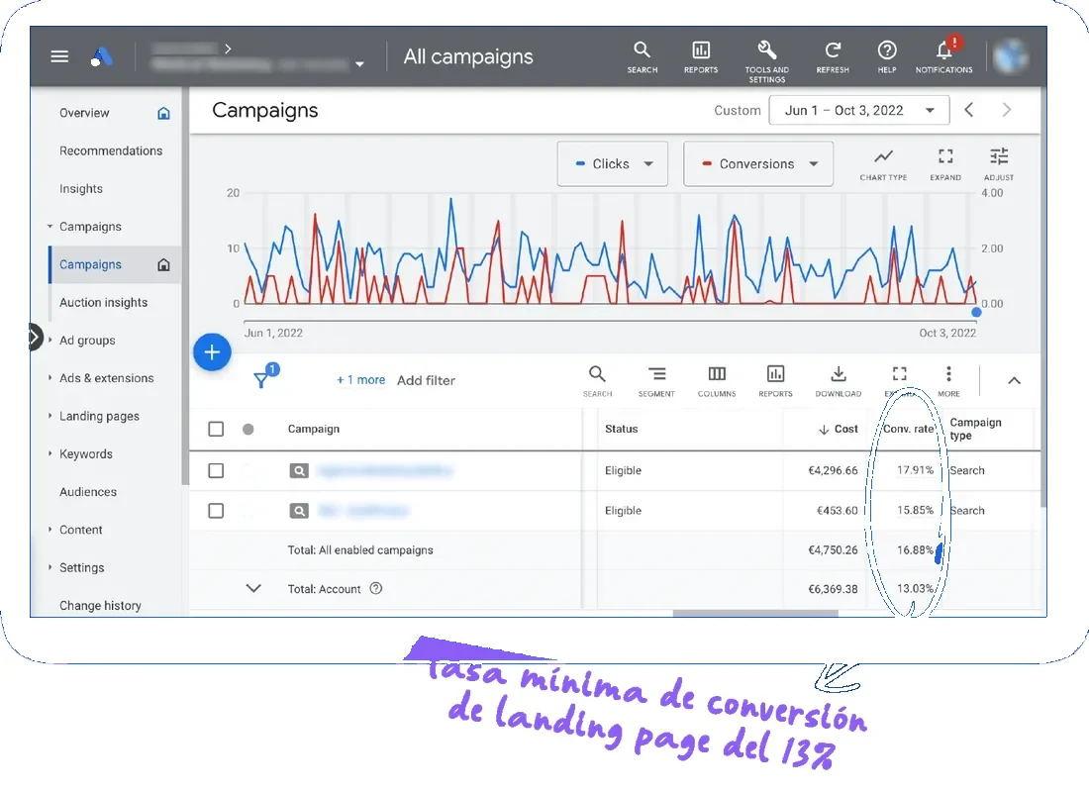Go to next date range arrow
This screenshot has width=1089, height=793.
tap(1007, 110)
